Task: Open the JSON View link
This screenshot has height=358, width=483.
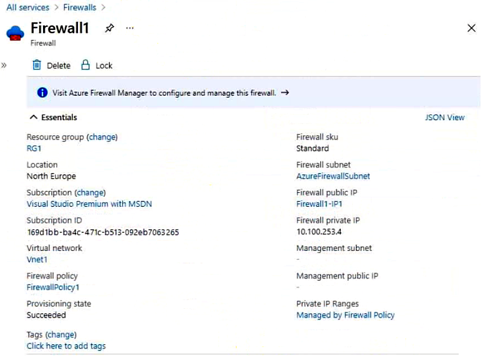Action: [x=444, y=117]
